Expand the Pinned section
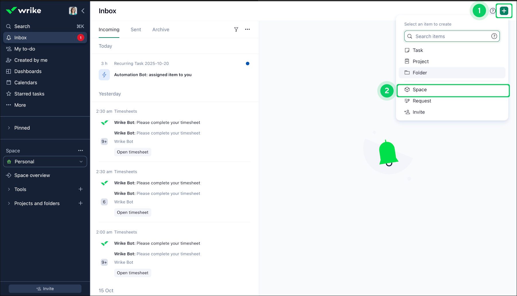 click(9, 128)
